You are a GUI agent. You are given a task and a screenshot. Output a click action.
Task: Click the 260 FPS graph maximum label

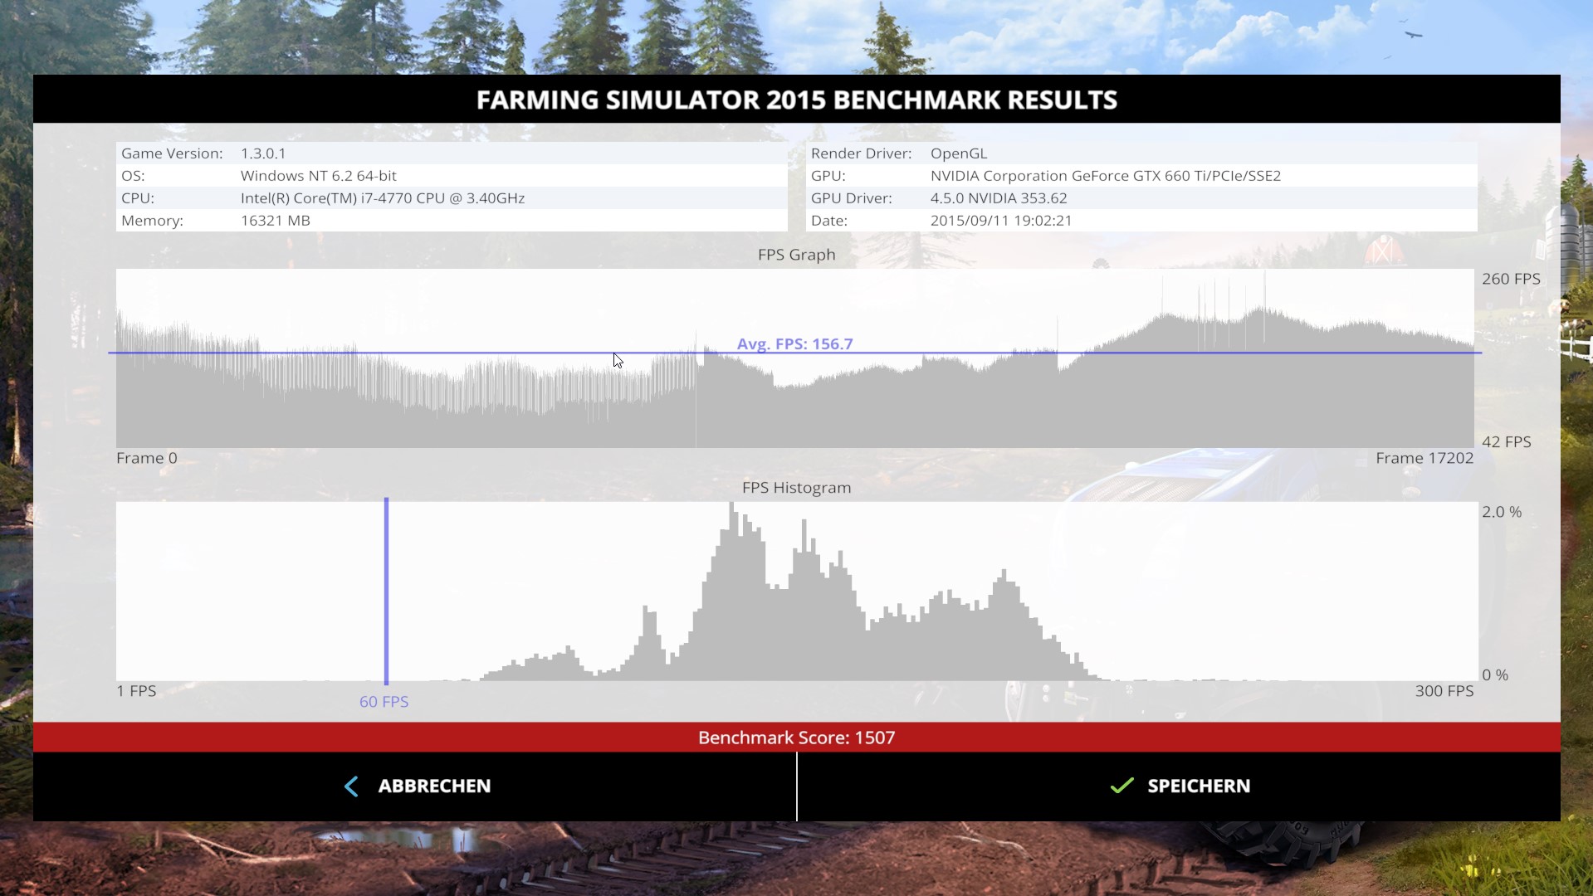[x=1510, y=279]
